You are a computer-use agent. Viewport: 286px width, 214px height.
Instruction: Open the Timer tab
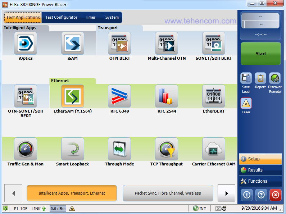tap(91, 17)
